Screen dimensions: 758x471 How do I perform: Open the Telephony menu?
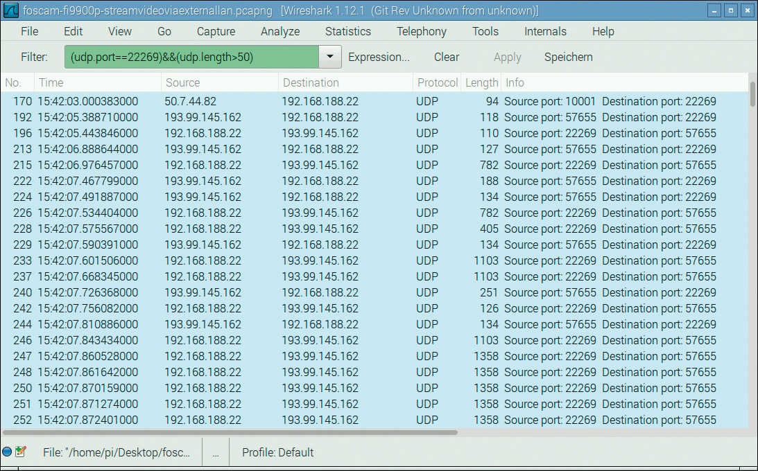tap(421, 31)
